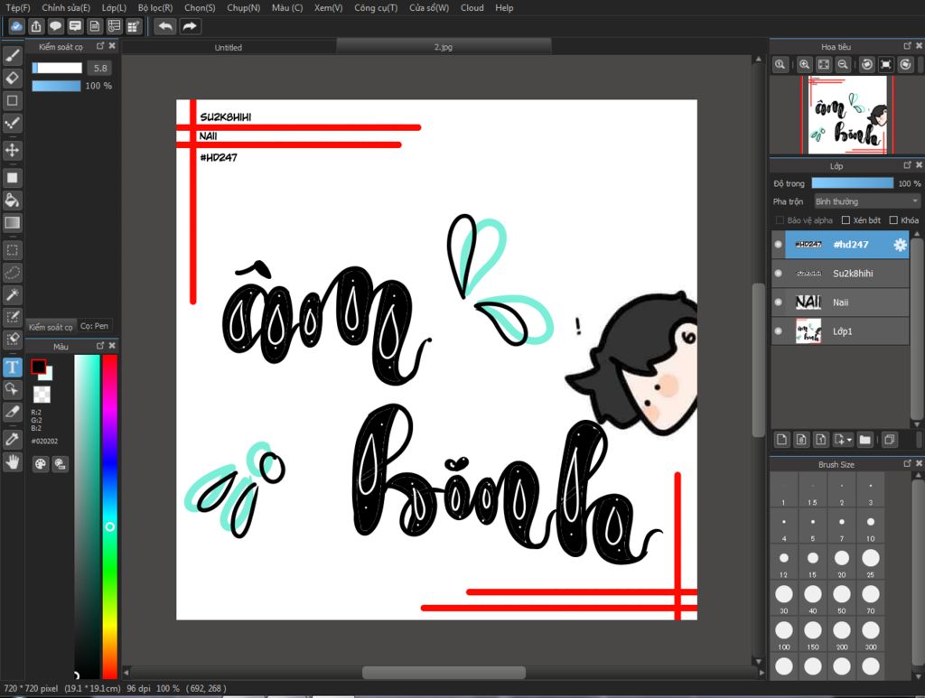Switch to the Cọ: Pen tab
The width and height of the screenshot is (925, 698).
click(x=94, y=326)
